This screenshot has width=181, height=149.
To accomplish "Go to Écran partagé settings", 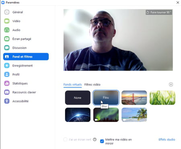I will tap(7, 39).
